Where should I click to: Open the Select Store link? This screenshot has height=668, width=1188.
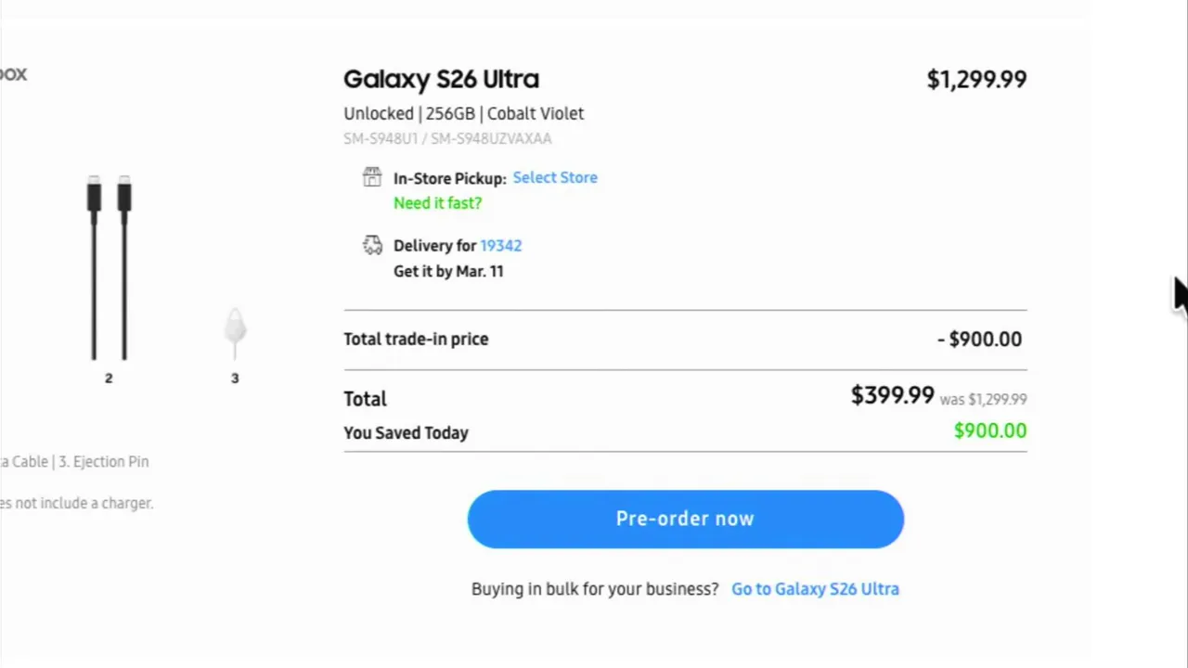coord(555,177)
